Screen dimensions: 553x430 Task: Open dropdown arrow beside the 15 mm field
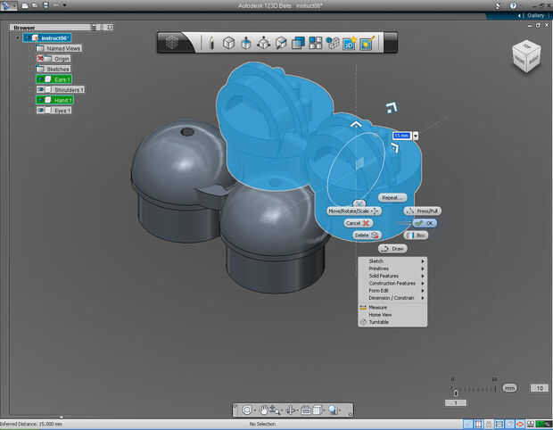(x=416, y=136)
